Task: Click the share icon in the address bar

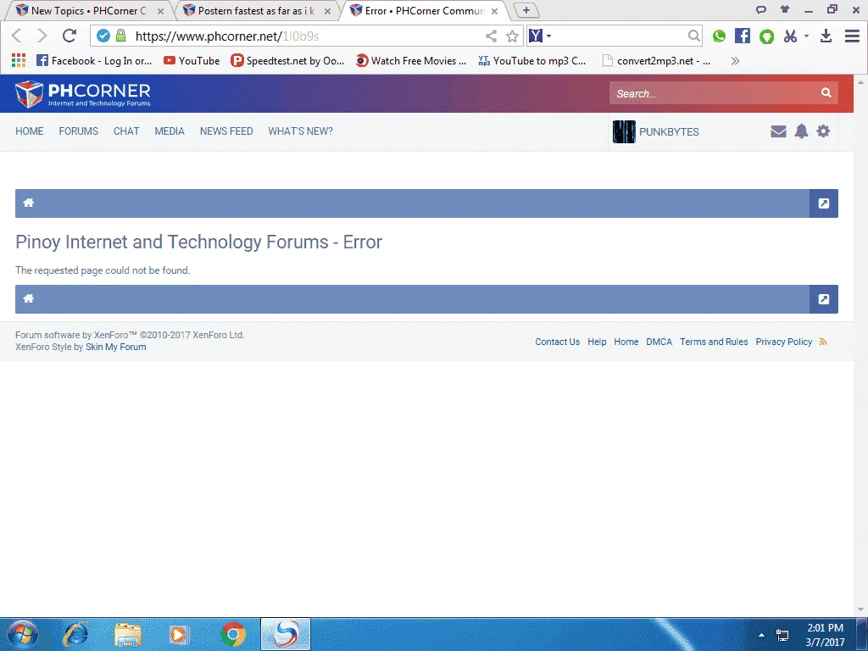Action: (x=491, y=36)
